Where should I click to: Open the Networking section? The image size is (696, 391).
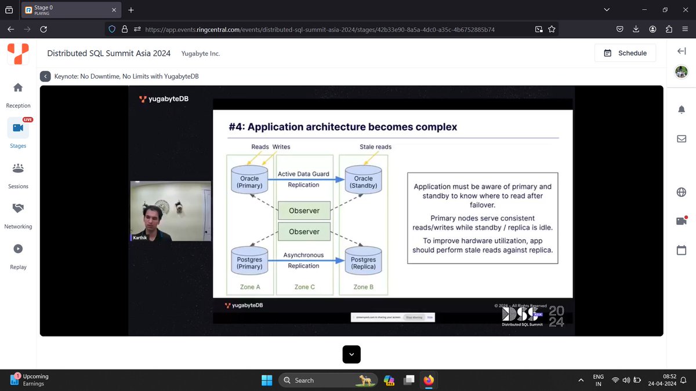tap(17, 213)
